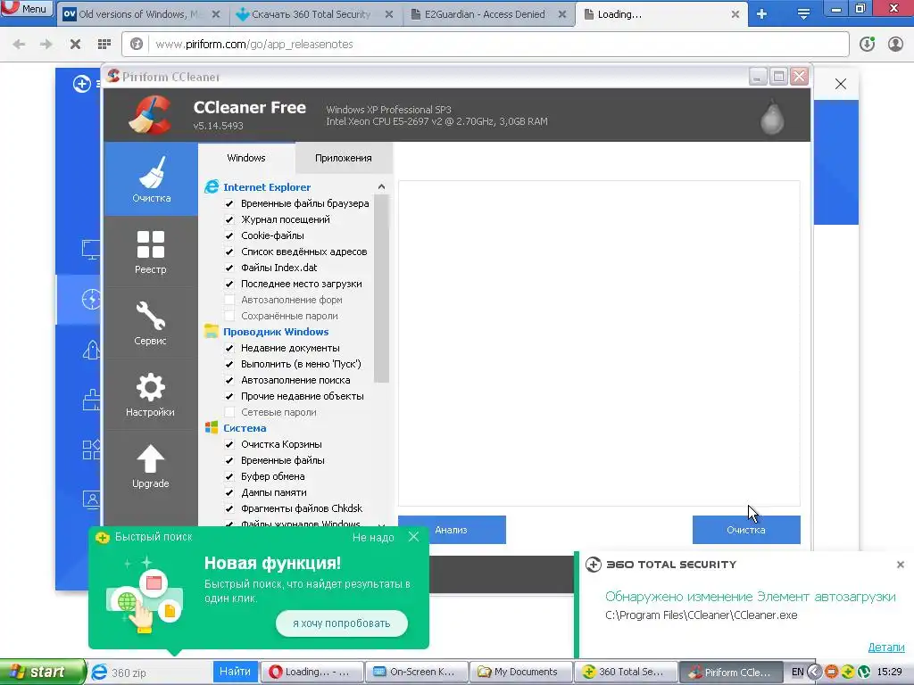Click the site info icon in address bar
The width and height of the screenshot is (914, 685).
click(x=137, y=45)
